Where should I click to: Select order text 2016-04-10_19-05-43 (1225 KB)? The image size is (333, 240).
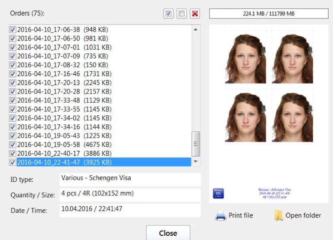click(64, 136)
